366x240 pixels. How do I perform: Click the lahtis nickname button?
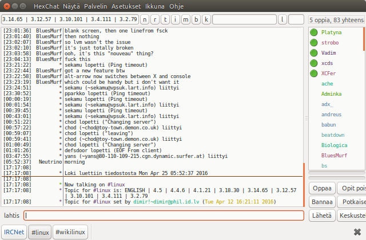pos(11,215)
